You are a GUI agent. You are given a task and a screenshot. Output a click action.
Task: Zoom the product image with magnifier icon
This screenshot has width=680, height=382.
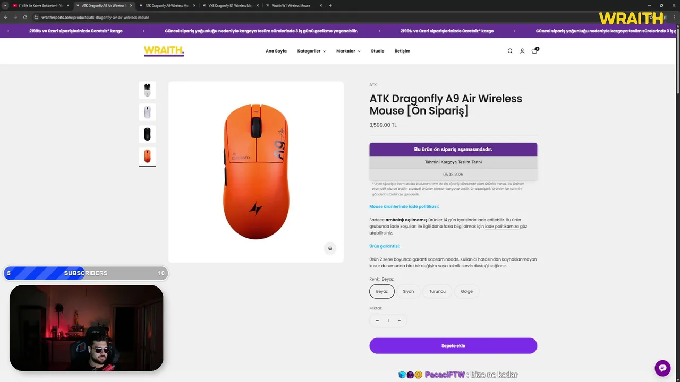[x=330, y=248]
